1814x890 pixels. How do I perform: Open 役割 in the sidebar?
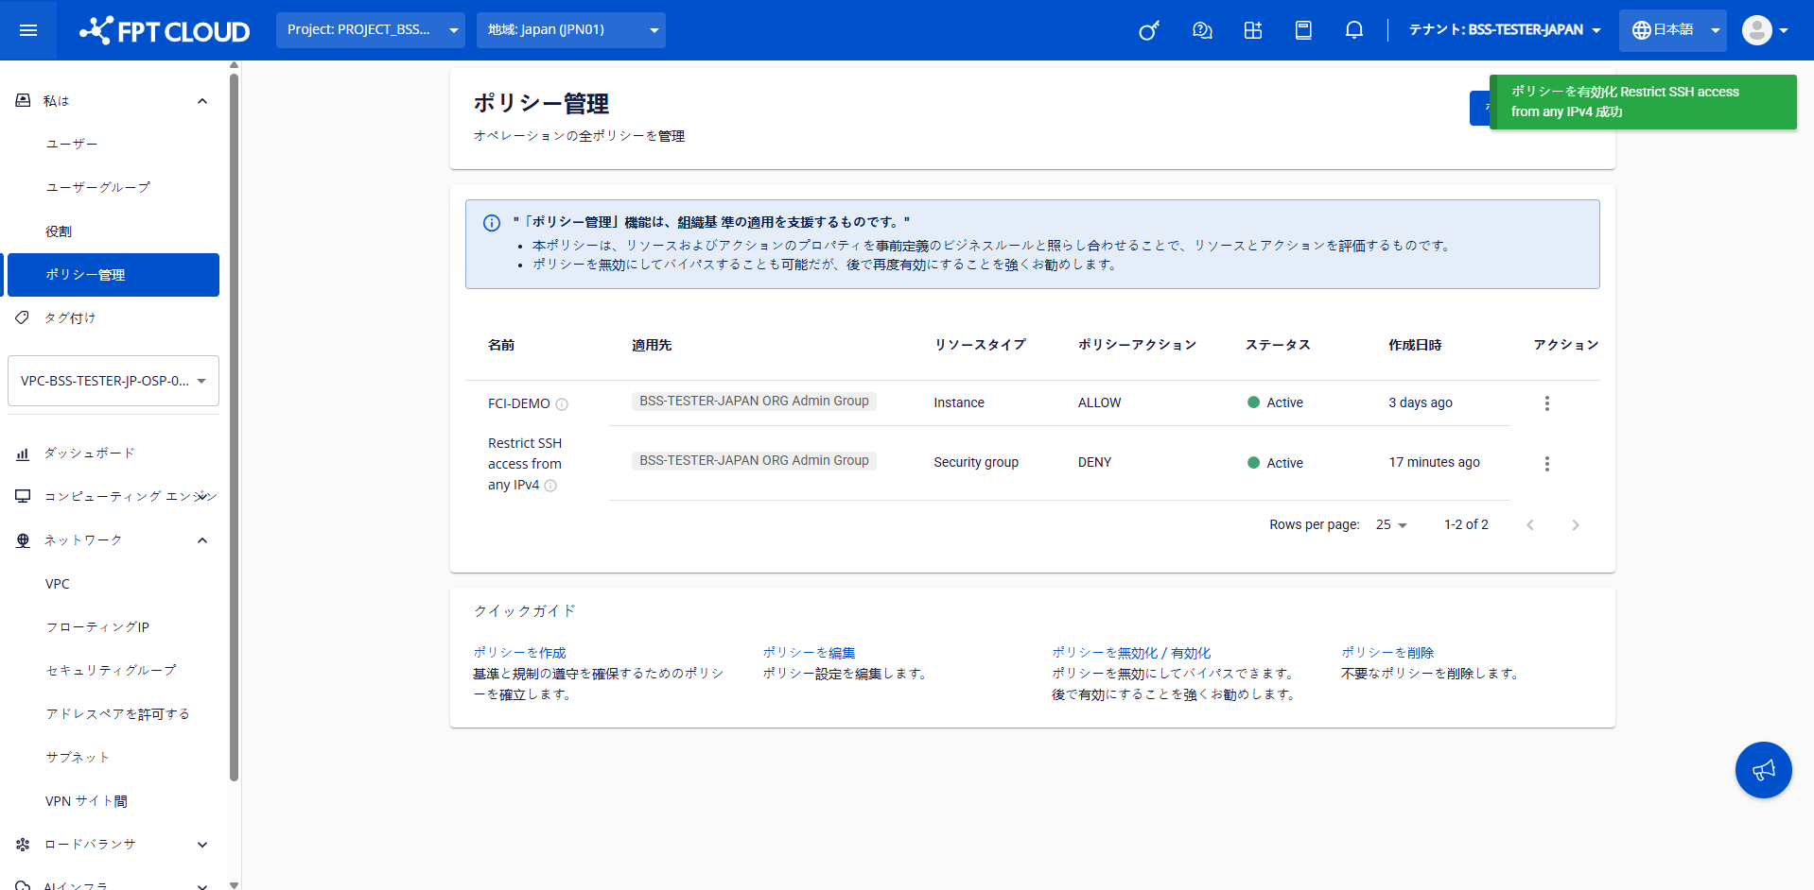tap(59, 231)
